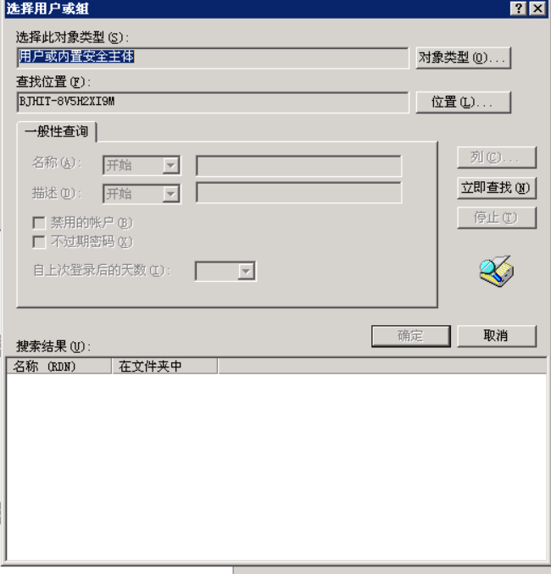Sort by 名称 (RDN) column header
The width and height of the screenshot is (551, 574).
[x=58, y=366]
